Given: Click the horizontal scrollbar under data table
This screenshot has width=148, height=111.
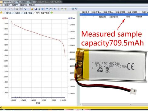Looking at the screenshot, I should 115,104.
